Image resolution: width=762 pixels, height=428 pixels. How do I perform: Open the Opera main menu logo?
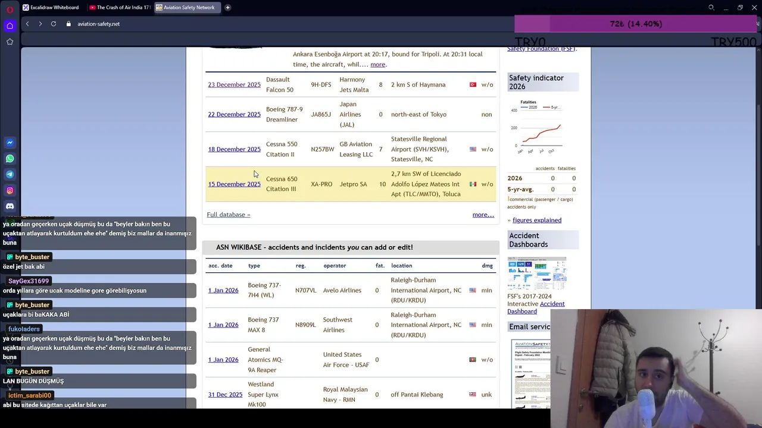[10, 8]
